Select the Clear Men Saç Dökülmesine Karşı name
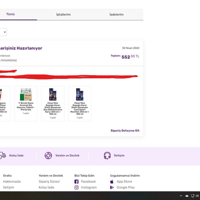This screenshot has width=200, height=200. point(53,108)
